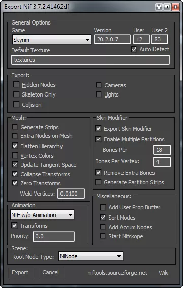Enable Vertex Colors checkbox

tap(15, 156)
